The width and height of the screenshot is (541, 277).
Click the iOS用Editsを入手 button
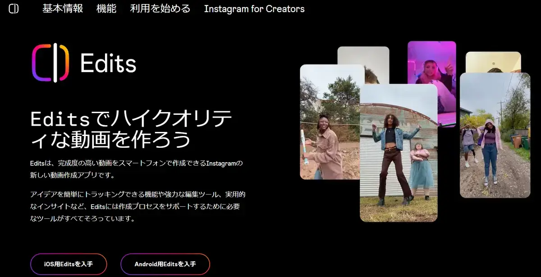pyautogui.click(x=69, y=264)
